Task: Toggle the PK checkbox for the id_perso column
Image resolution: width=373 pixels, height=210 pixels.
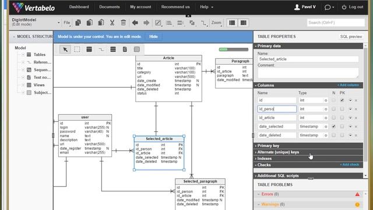Action: coord(342,109)
